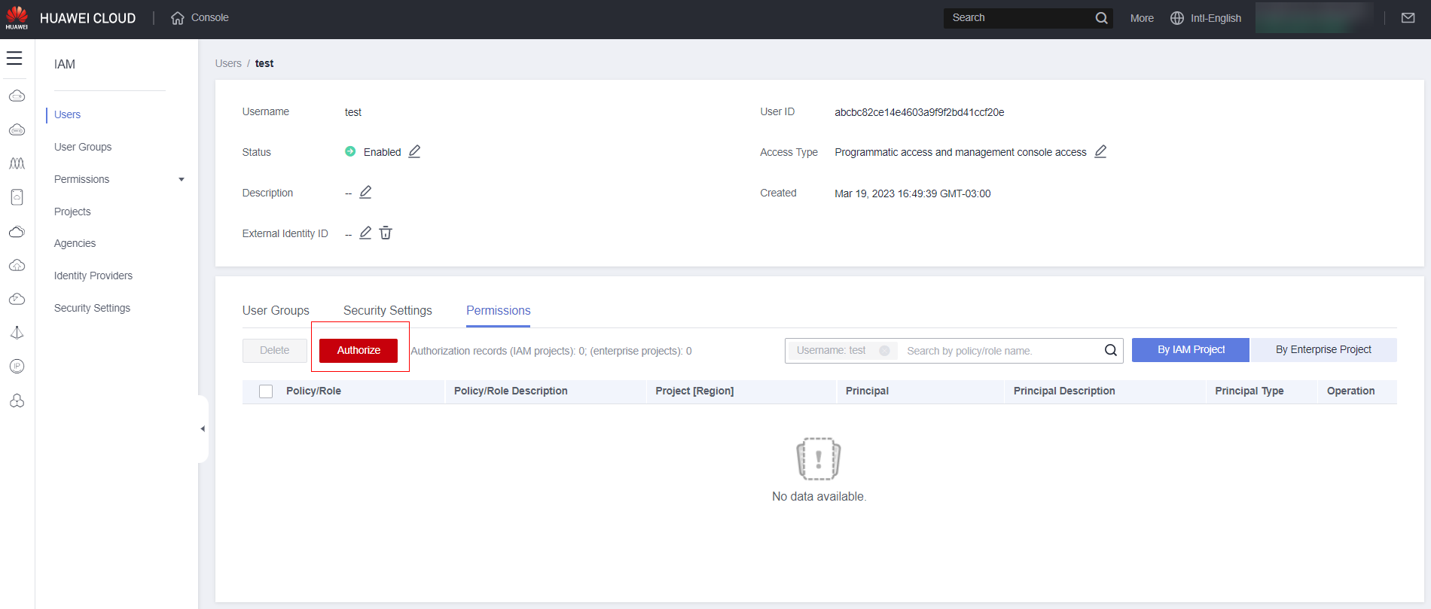Click the search magnifier in policy search box
Image resolution: width=1431 pixels, height=609 pixels.
1110,350
